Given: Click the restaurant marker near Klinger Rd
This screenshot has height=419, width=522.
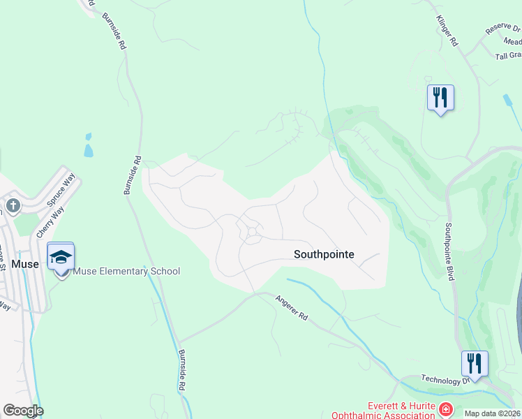Looking at the screenshot, I should [x=440, y=98].
